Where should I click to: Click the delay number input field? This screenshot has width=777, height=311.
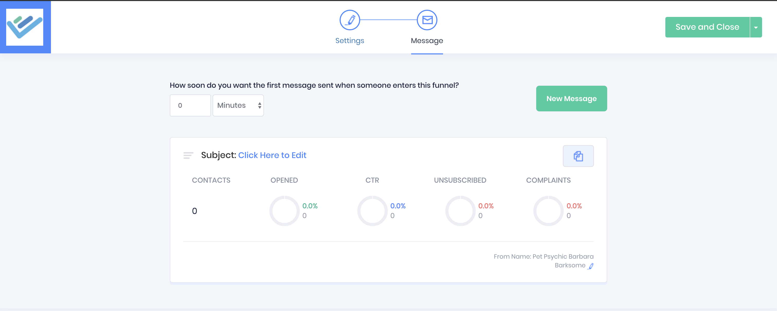(190, 105)
